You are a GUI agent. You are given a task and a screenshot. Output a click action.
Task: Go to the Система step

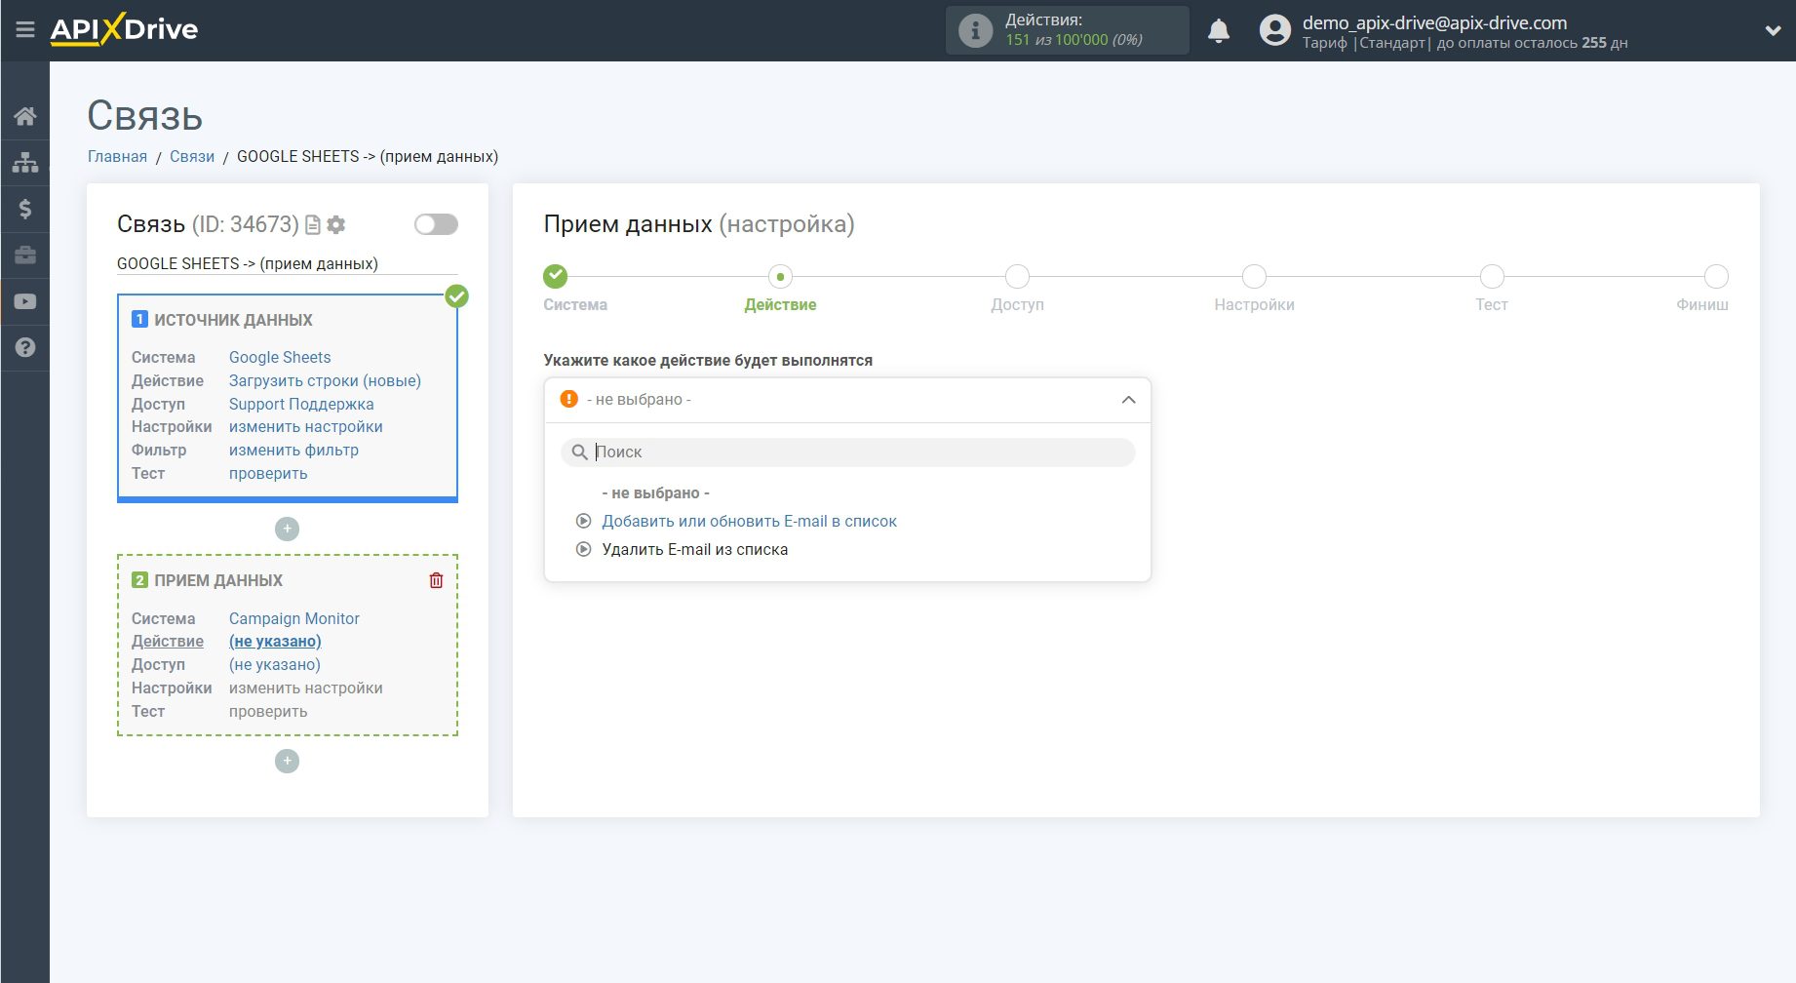point(556,277)
